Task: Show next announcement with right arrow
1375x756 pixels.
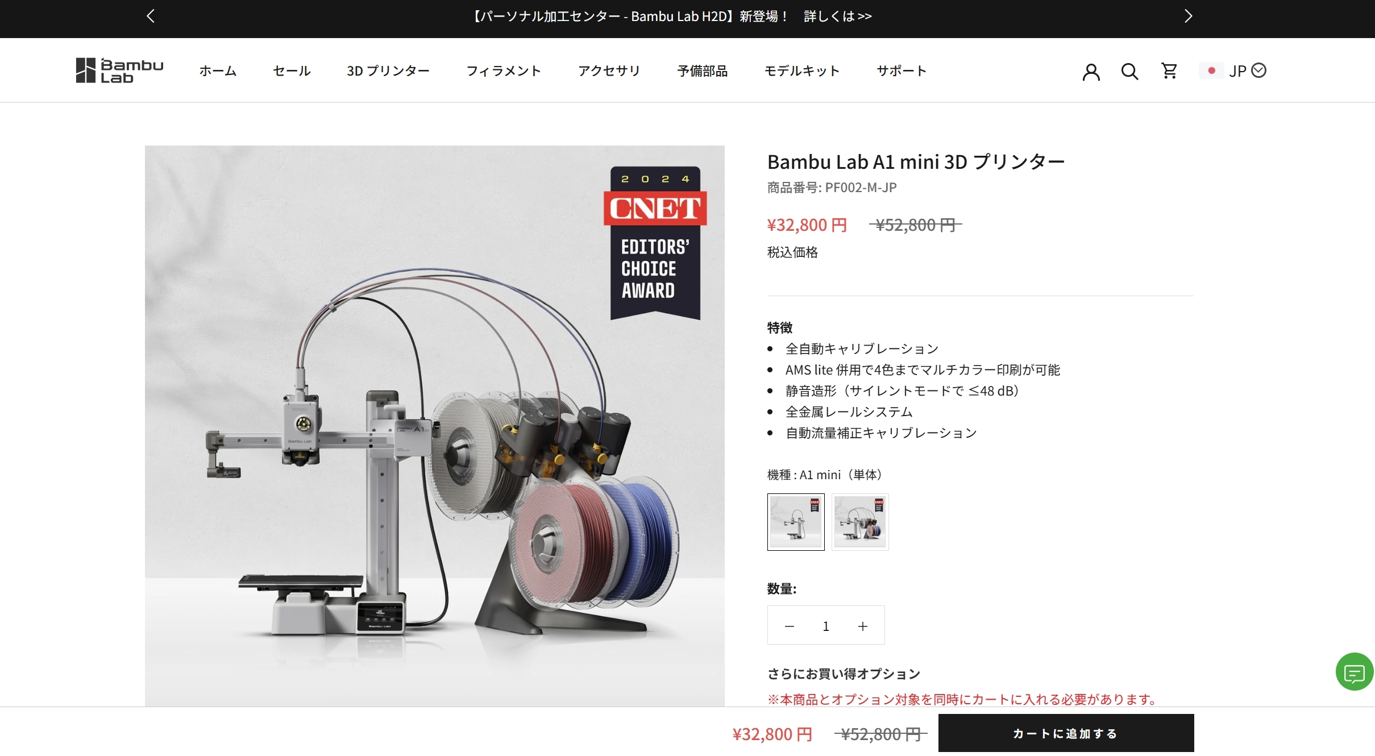Action: coord(1188,16)
